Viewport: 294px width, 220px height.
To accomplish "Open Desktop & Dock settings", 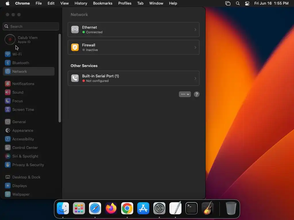I will click(x=29, y=177).
